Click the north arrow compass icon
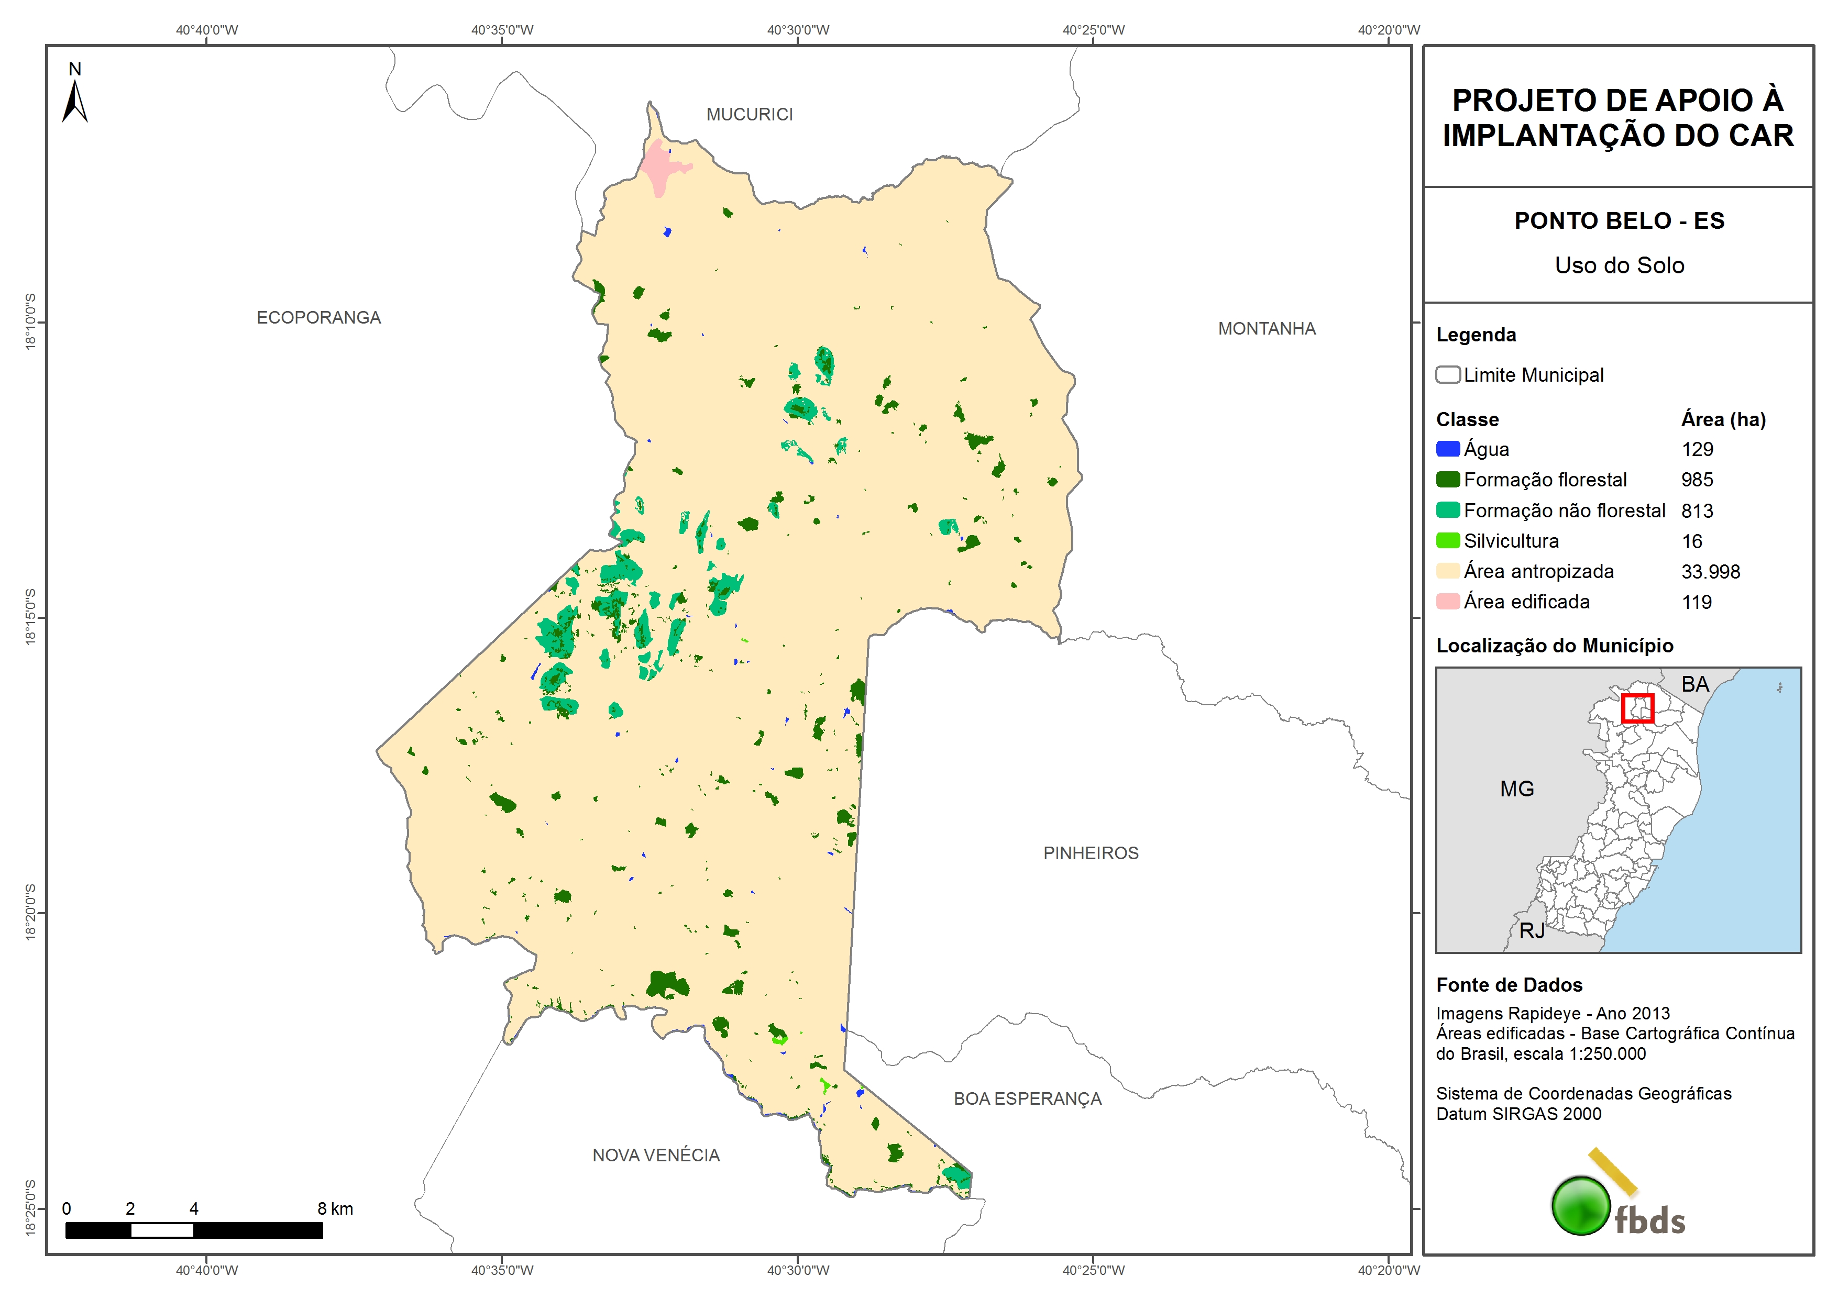This screenshot has width=1838, height=1299. pyautogui.click(x=74, y=101)
